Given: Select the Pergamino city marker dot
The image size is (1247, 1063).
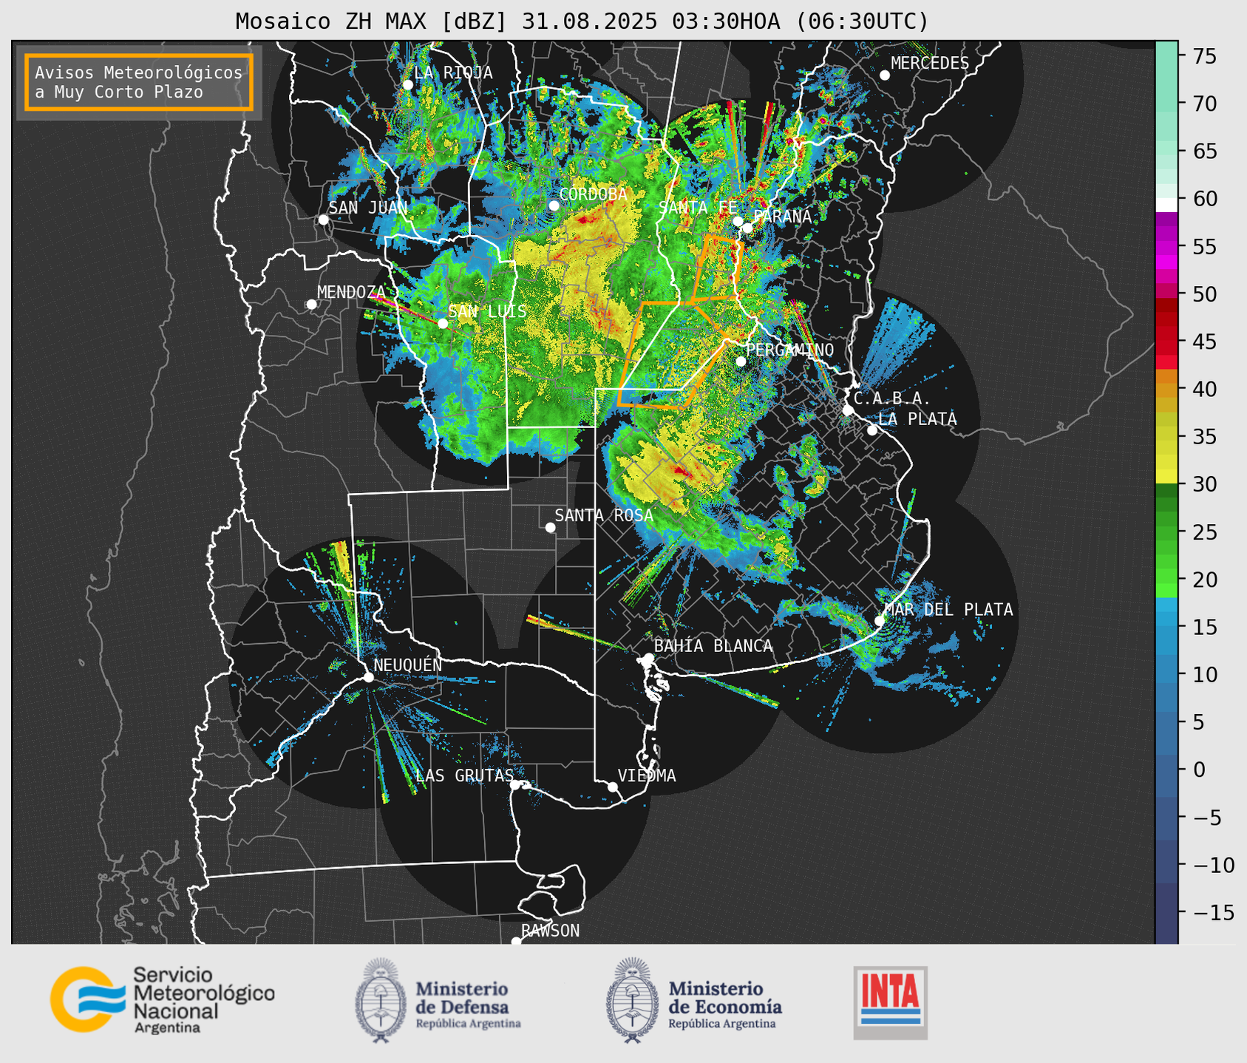Looking at the screenshot, I should [x=741, y=361].
